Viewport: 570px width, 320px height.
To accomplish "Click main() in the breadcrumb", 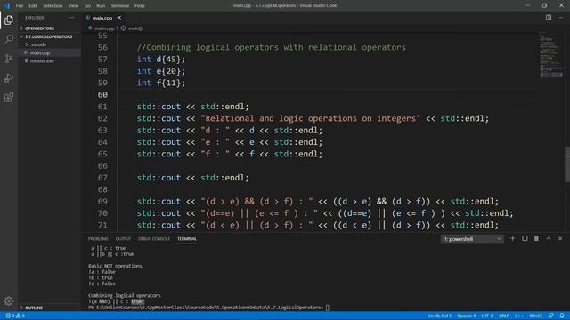I will (134, 28).
